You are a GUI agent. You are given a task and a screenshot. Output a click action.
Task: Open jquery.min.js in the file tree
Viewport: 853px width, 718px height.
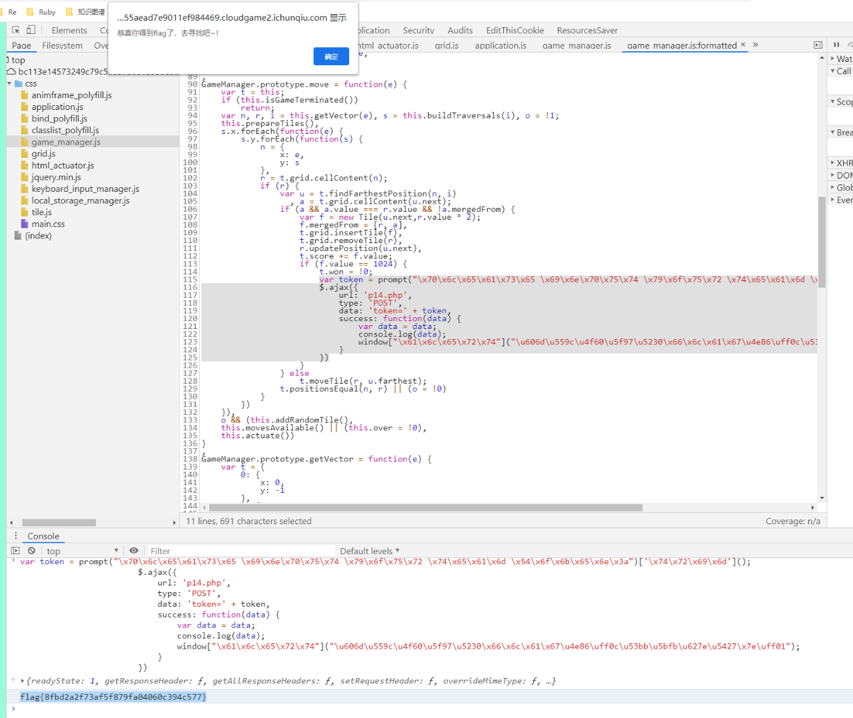click(x=56, y=177)
